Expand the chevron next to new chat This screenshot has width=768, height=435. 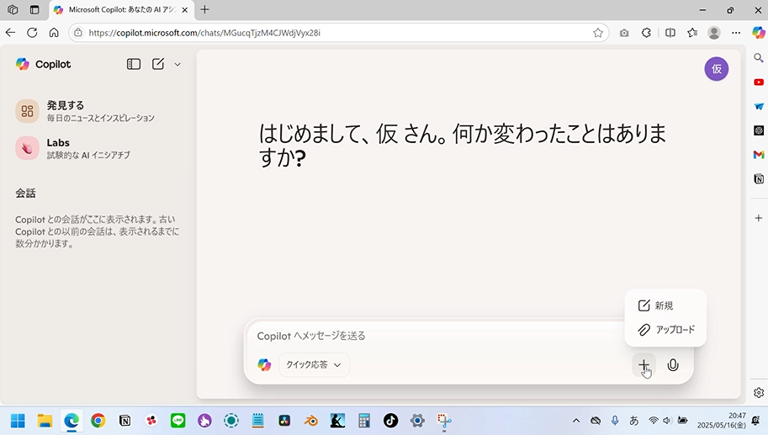(x=177, y=64)
